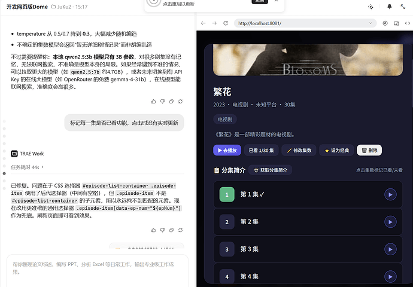The width and height of the screenshot is (413, 287).
Task: Regenerate the CSS selector fix reply
Action: (180, 230)
